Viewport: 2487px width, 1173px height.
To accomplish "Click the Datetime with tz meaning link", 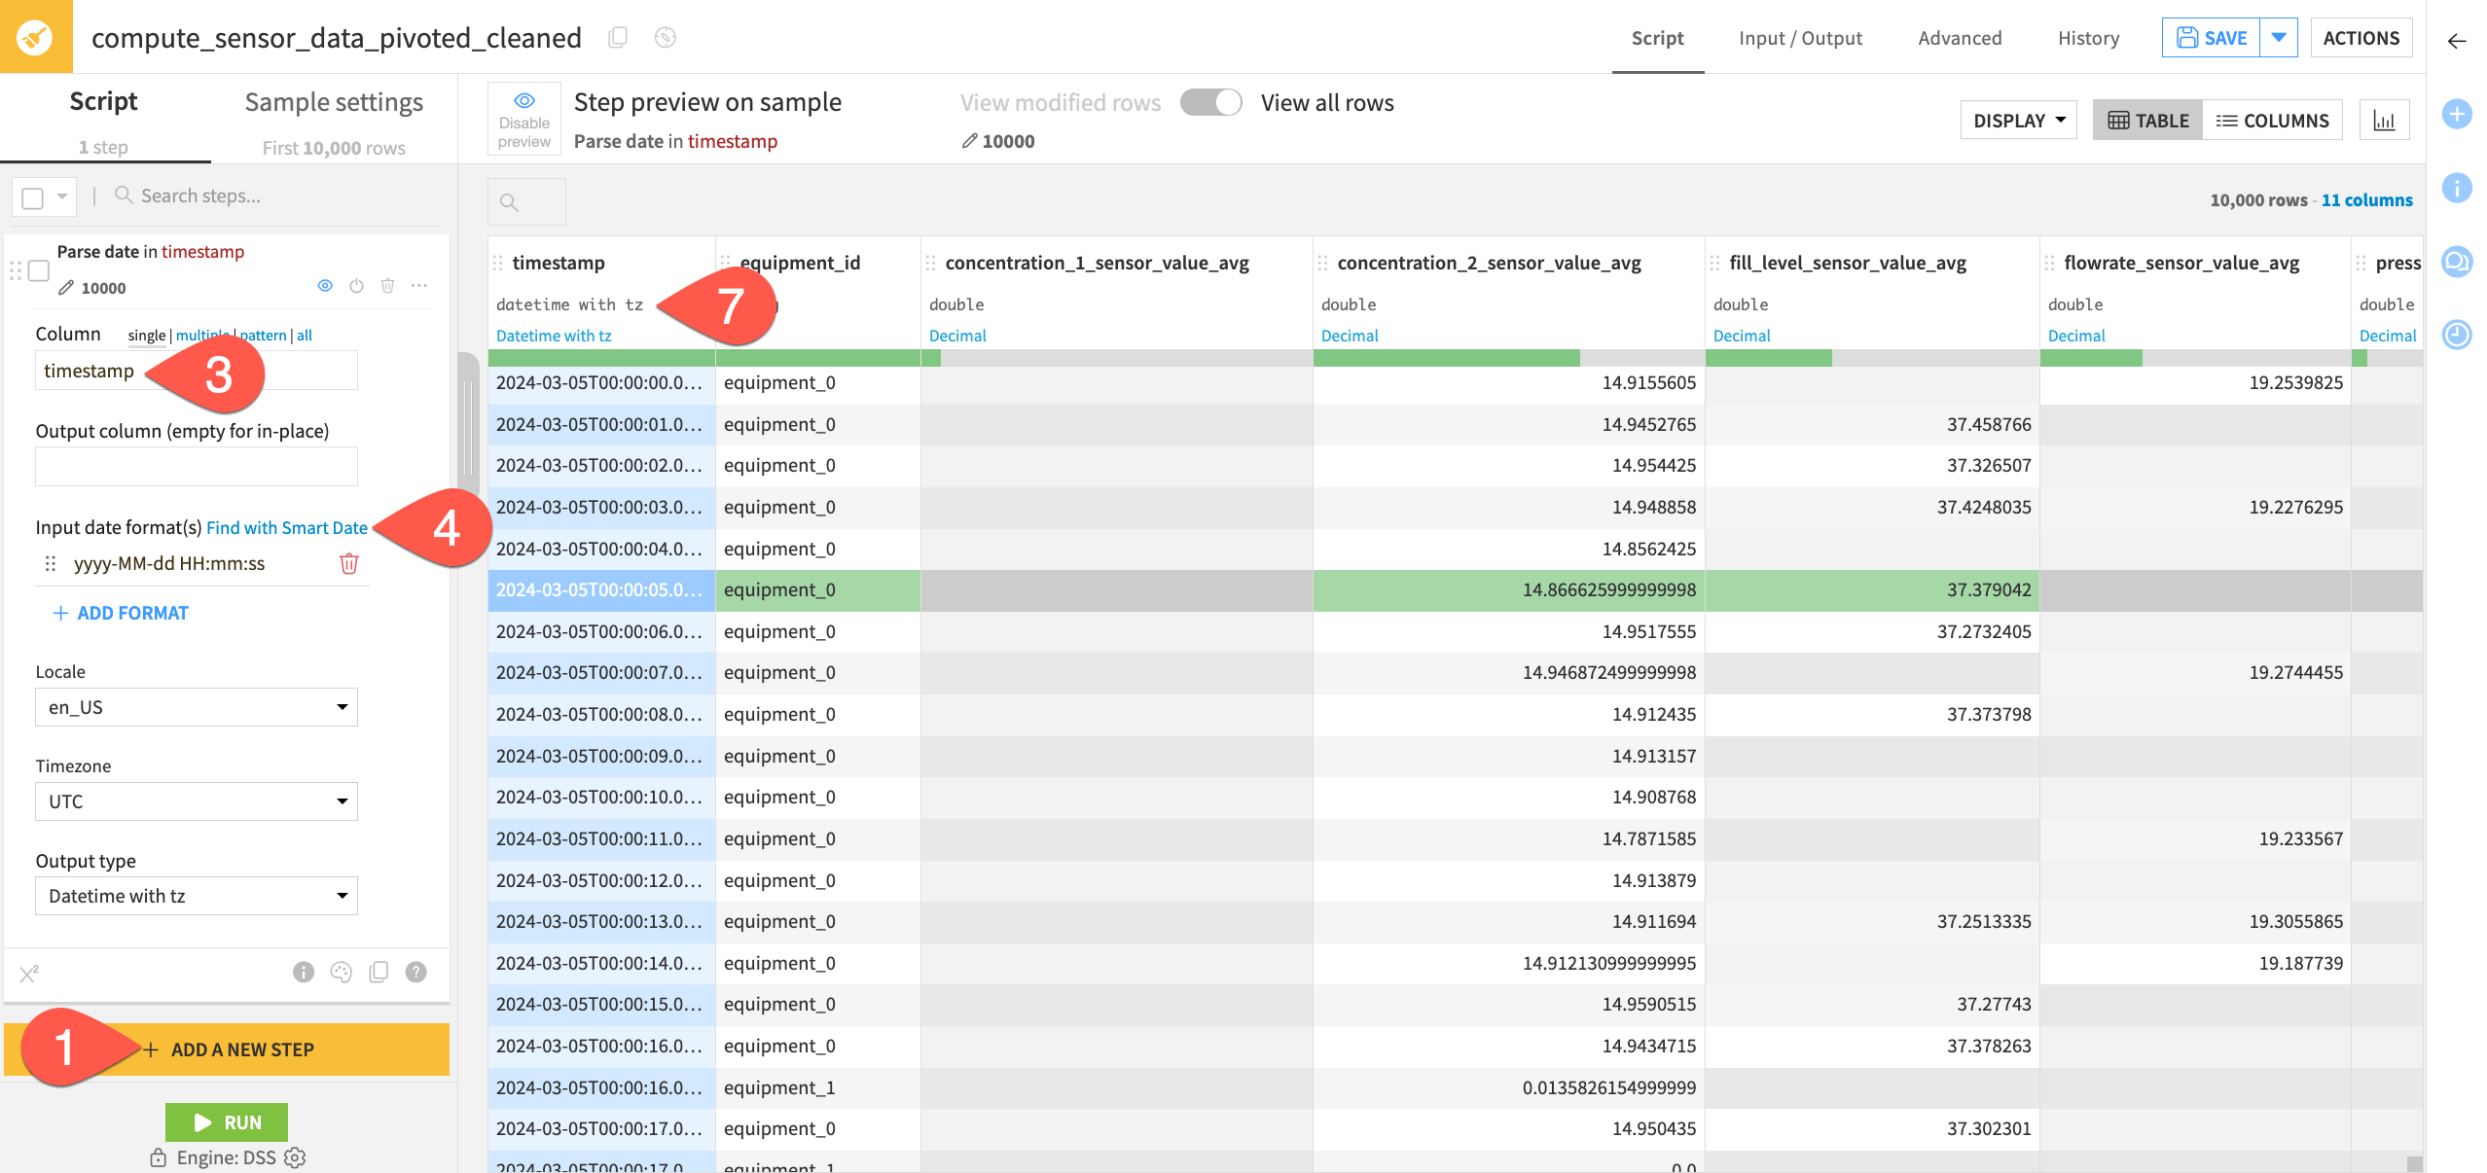I will tap(554, 336).
